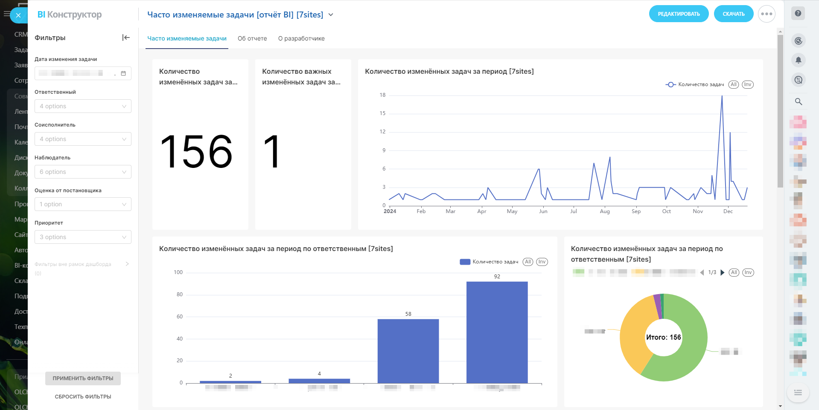This screenshot has height=410, width=819.
Task: Toggle All series in pie chart legend
Action: click(x=734, y=272)
